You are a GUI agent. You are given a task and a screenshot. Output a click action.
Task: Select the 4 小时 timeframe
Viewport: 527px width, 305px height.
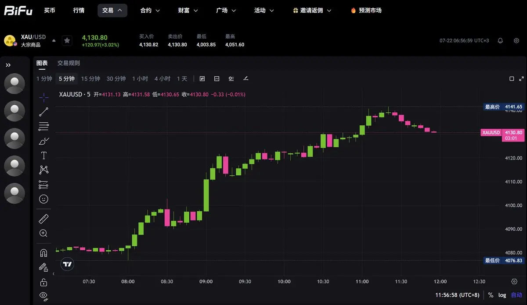point(162,79)
